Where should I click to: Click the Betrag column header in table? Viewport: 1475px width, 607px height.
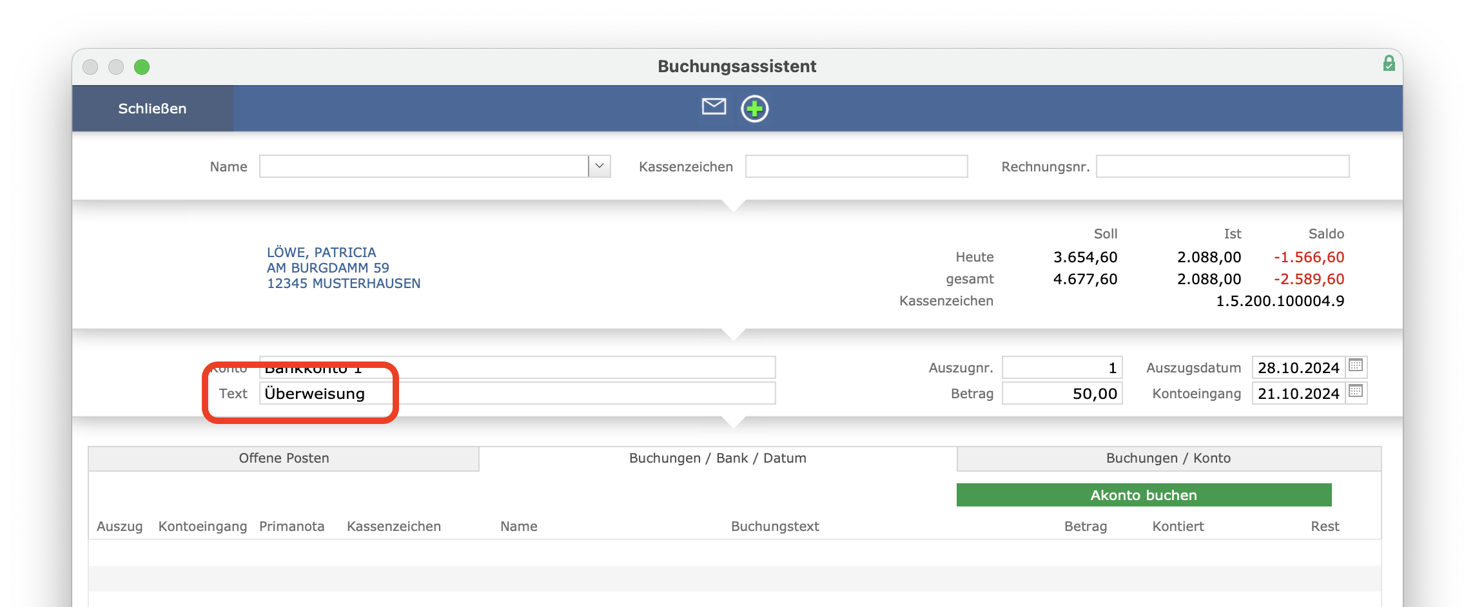point(1086,526)
